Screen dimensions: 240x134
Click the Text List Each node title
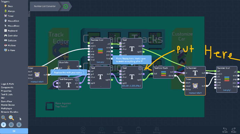[x=161, y=68]
